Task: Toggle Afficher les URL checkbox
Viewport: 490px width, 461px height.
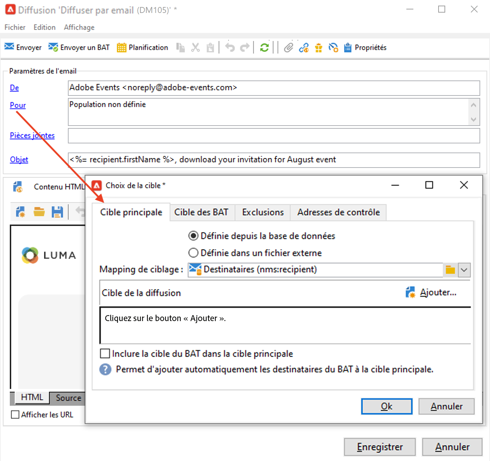Action: (15, 414)
